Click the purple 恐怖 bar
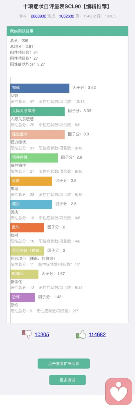 23,297
